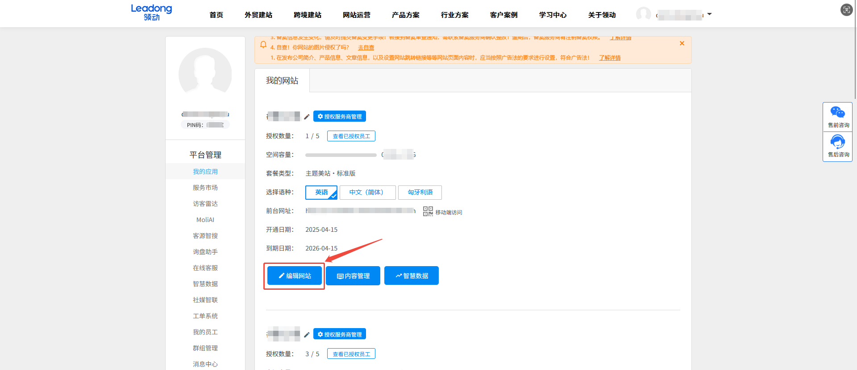This screenshot has height=370, width=857.
Task: Click the front-end website URL
Action: click(361, 211)
